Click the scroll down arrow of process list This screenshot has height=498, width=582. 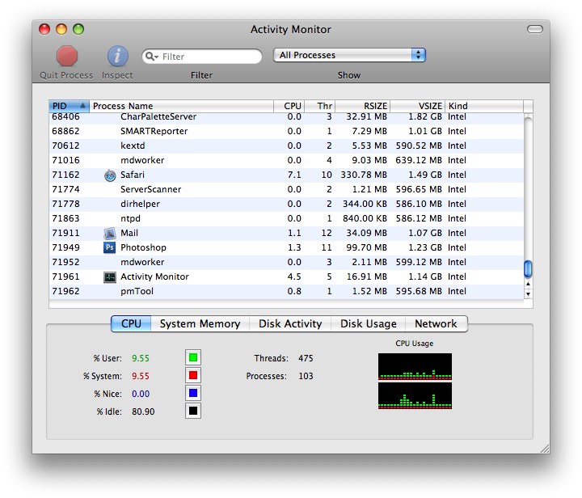[528, 294]
